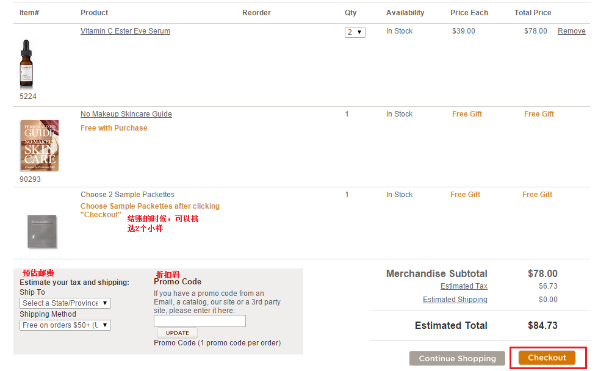Screen dimensions: 598x371
Task: Click the Total Price column header
Action: coord(532,13)
